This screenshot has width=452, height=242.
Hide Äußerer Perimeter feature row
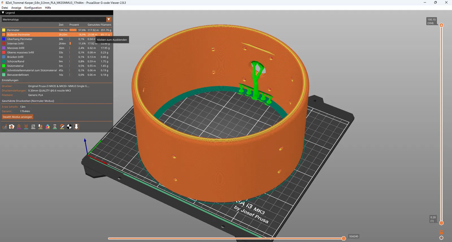pos(56,34)
